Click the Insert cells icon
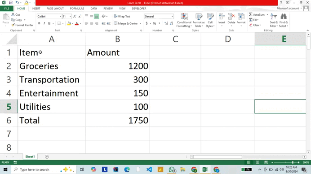The height and width of the screenshot is (174, 311). tap(222, 17)
